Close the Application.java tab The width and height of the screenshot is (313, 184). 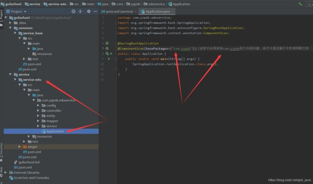click(x=172, y=12)
